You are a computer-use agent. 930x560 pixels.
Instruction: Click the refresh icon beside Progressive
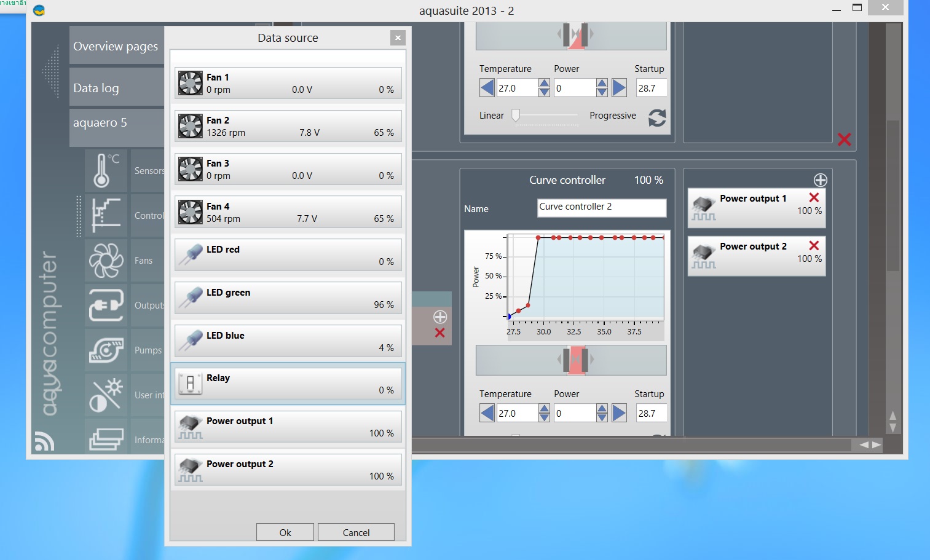pos(656,117)
